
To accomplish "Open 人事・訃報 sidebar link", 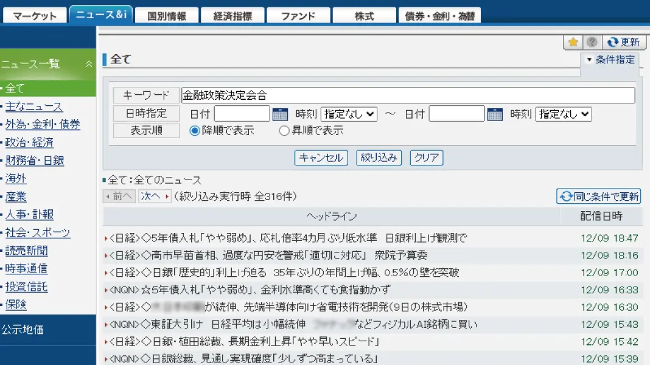I will [x=29, y=215].
